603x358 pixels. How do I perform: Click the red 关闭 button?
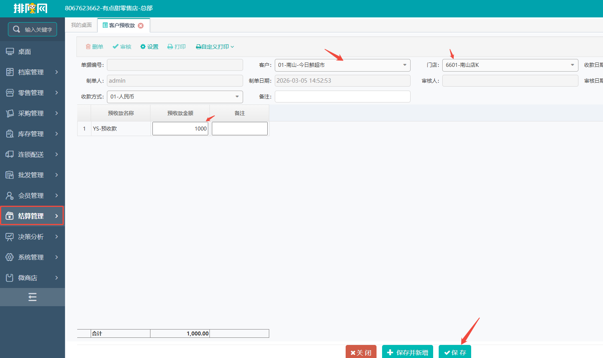pyautogui.click(x=361, y=352)
